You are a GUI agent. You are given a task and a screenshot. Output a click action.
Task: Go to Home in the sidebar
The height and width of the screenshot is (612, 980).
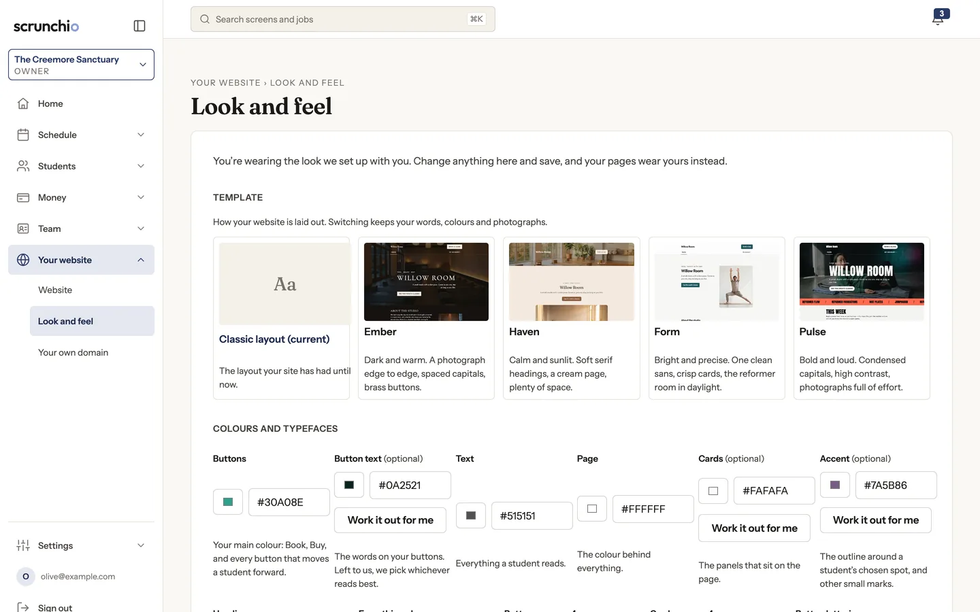81,103
